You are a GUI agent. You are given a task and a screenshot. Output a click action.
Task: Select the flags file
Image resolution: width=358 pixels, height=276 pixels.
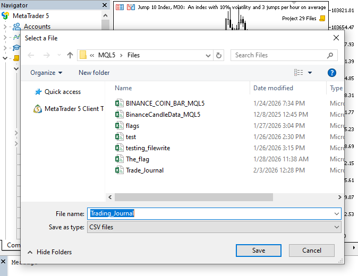132,126
